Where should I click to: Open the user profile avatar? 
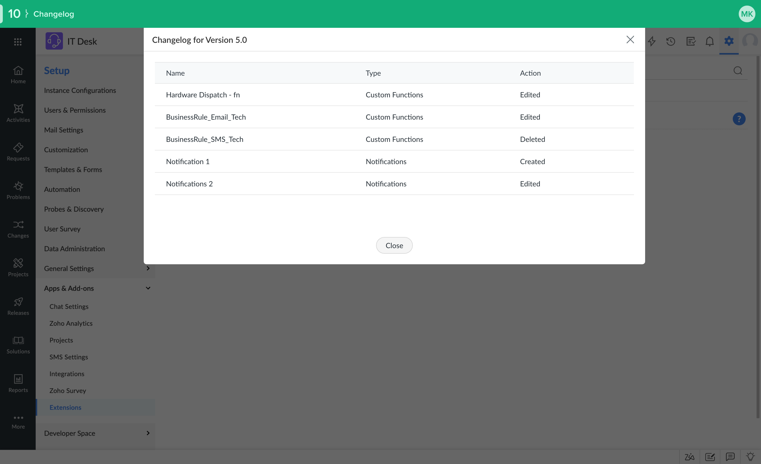coord(750,41)
